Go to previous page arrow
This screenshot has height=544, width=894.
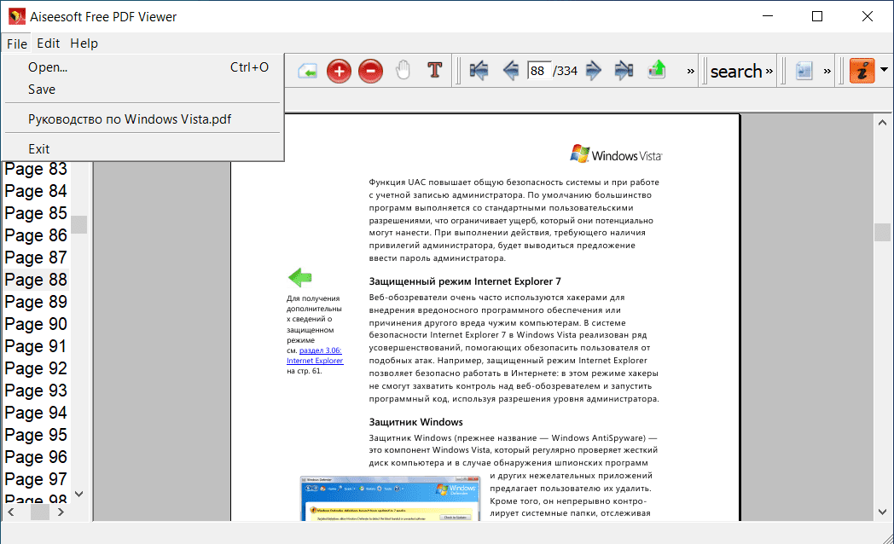click(x=511, y=71)
